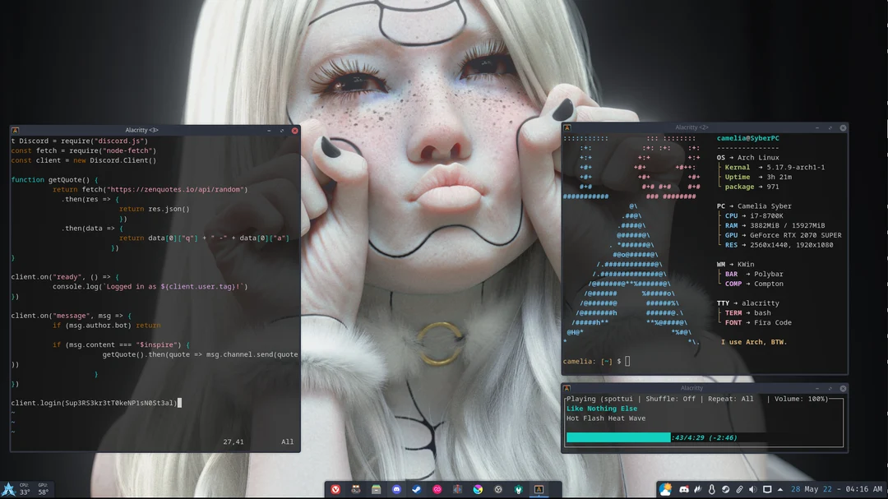Open Discord from the taskbar
Viewport: 888px width, 499px height.
[397, 489]
